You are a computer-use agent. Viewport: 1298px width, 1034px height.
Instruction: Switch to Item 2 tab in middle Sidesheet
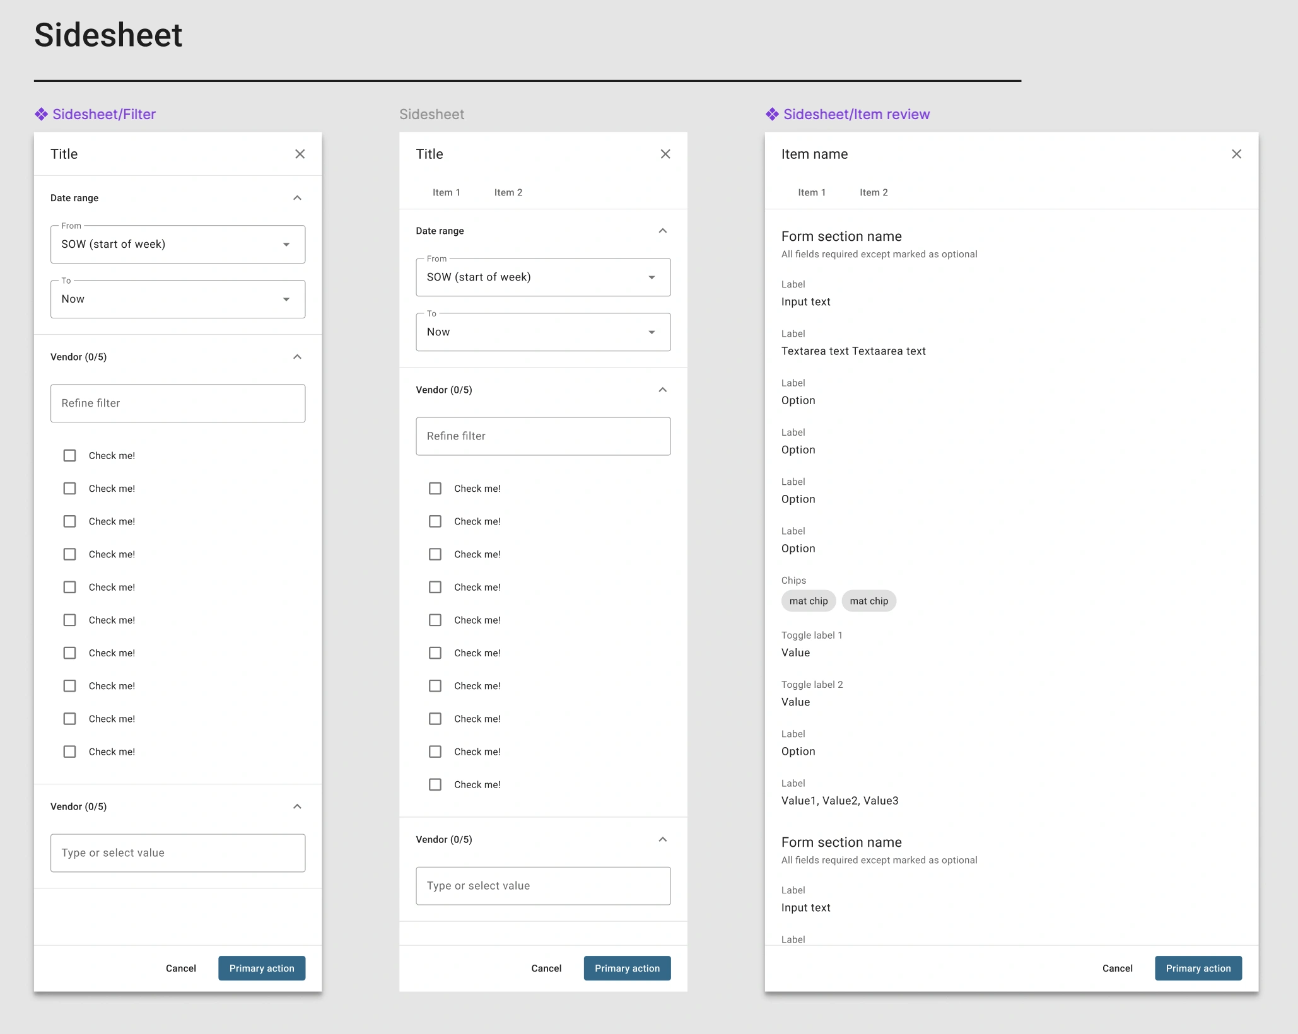[508, 192]
